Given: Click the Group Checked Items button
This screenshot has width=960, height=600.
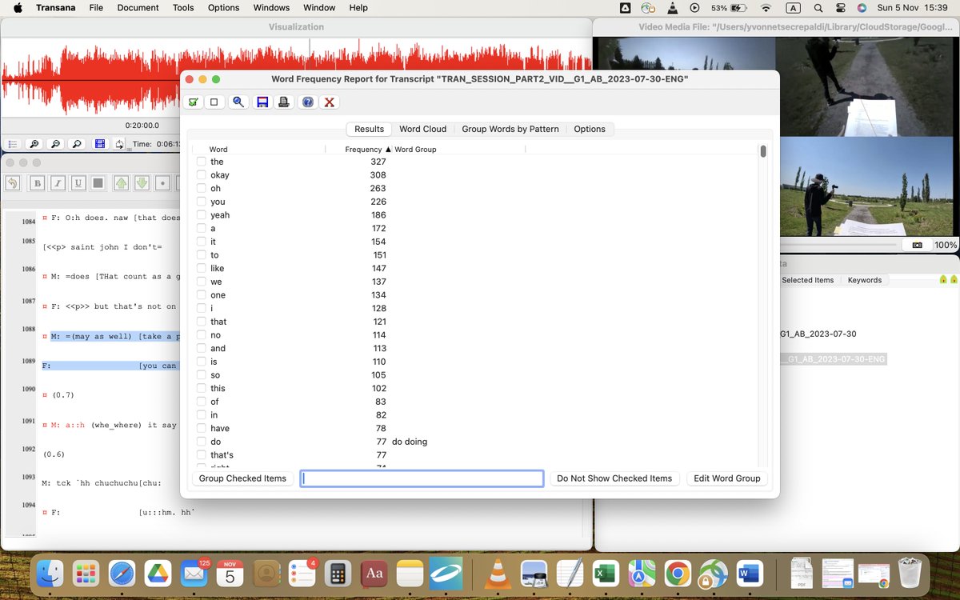Looking at the screenshot, I should (242, 478).
